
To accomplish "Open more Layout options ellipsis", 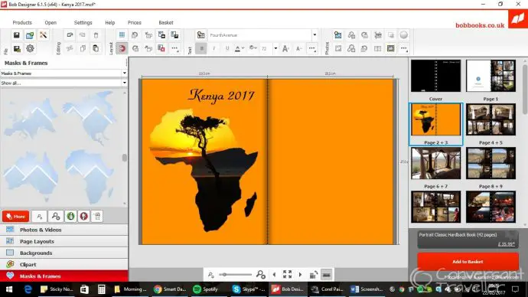I will pos(174,48).
